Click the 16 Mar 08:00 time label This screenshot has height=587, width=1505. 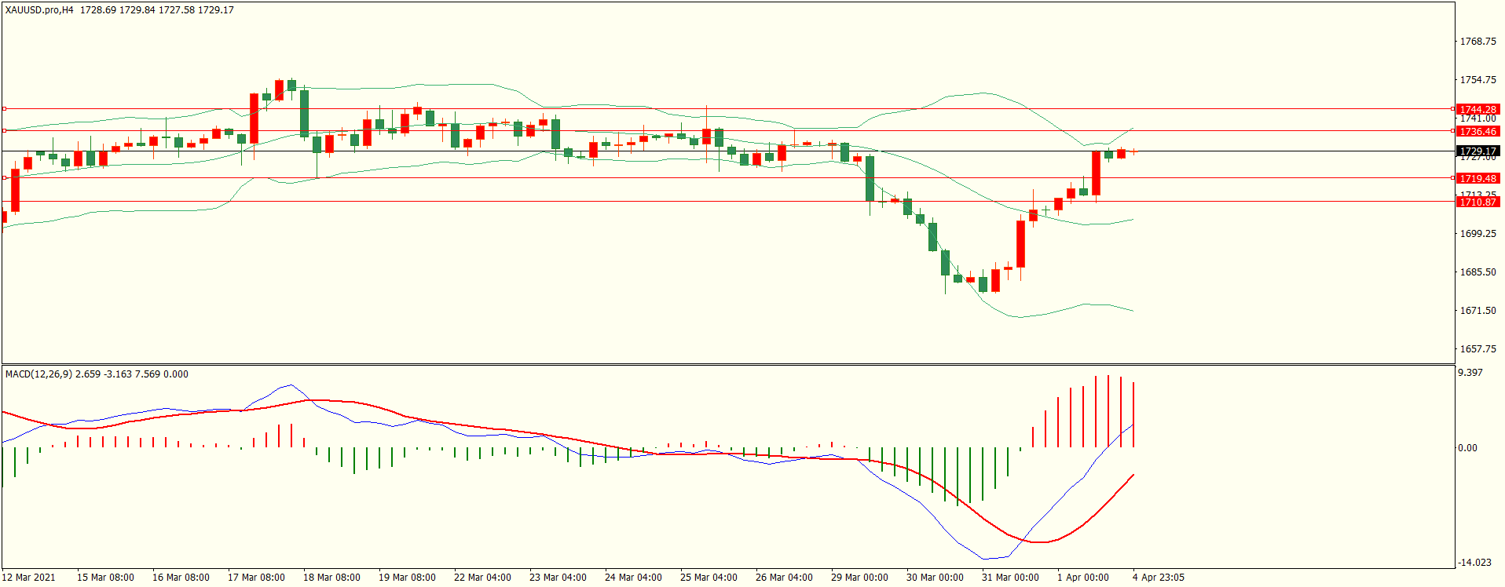pyautogui.click(x=181, y=578)
